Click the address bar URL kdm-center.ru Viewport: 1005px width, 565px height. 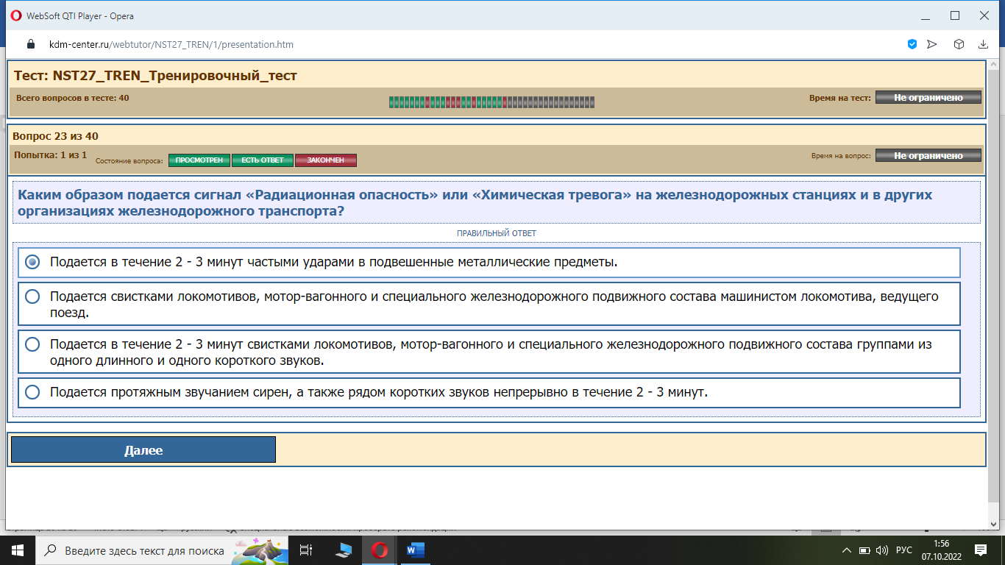click(171, 44)
